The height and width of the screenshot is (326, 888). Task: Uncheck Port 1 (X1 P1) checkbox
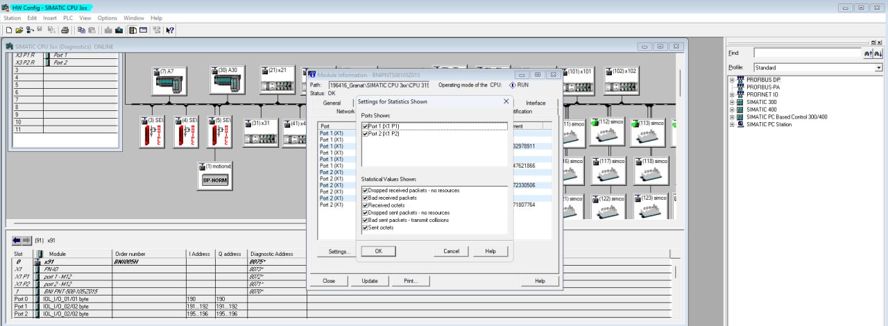[x=366, y=126]
